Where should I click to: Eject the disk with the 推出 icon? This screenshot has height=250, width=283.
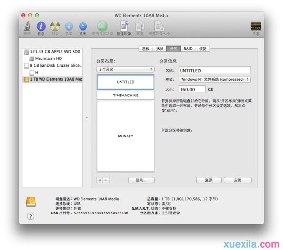tap(83, 26)
